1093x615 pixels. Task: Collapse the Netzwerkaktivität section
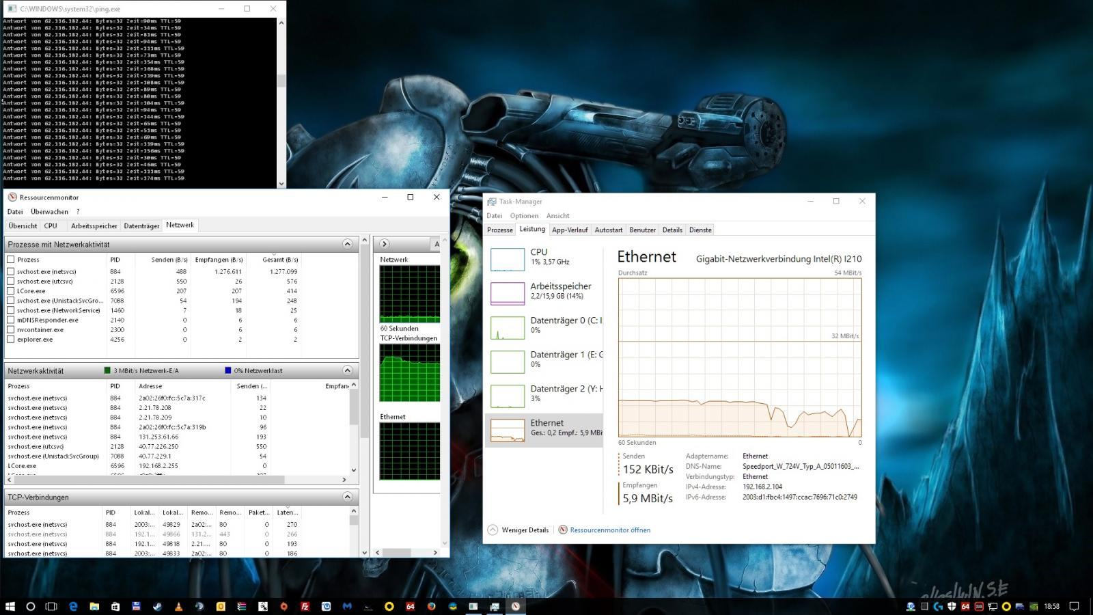tap(347, 370)
